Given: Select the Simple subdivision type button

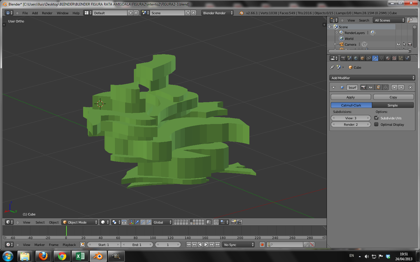Looking at the screenshot, I should (x=393, y=105).
